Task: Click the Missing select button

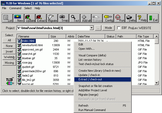Action: coord(9,63)
